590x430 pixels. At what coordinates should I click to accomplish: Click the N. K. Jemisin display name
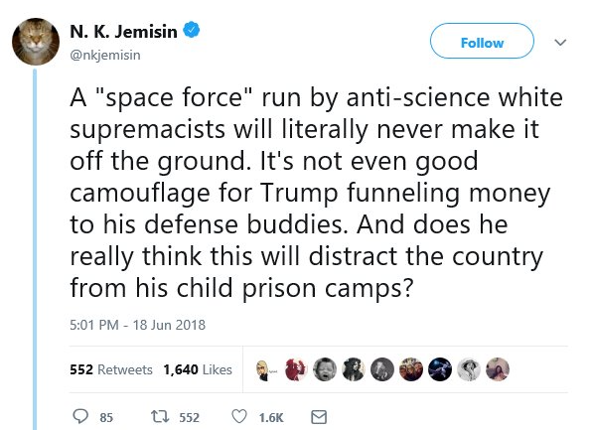coord(123,32)
